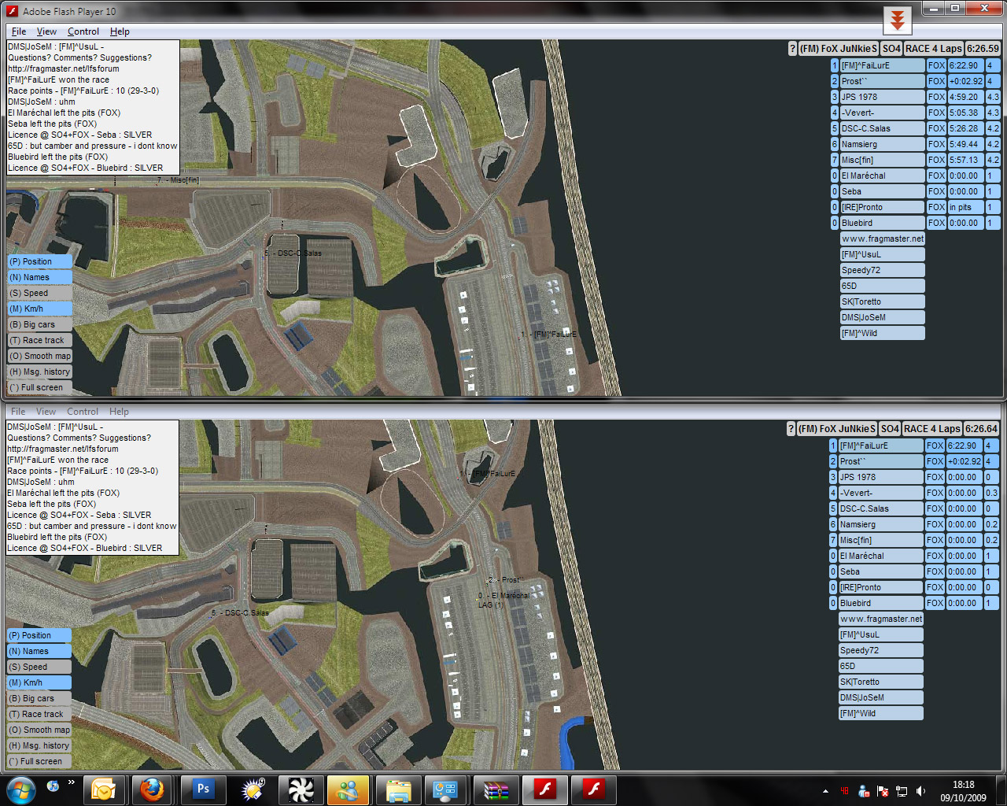Select driver DSC-C.Salas in bottom window list
The height and width of the screenshot is (806, 1007).
tap(880, 508)
